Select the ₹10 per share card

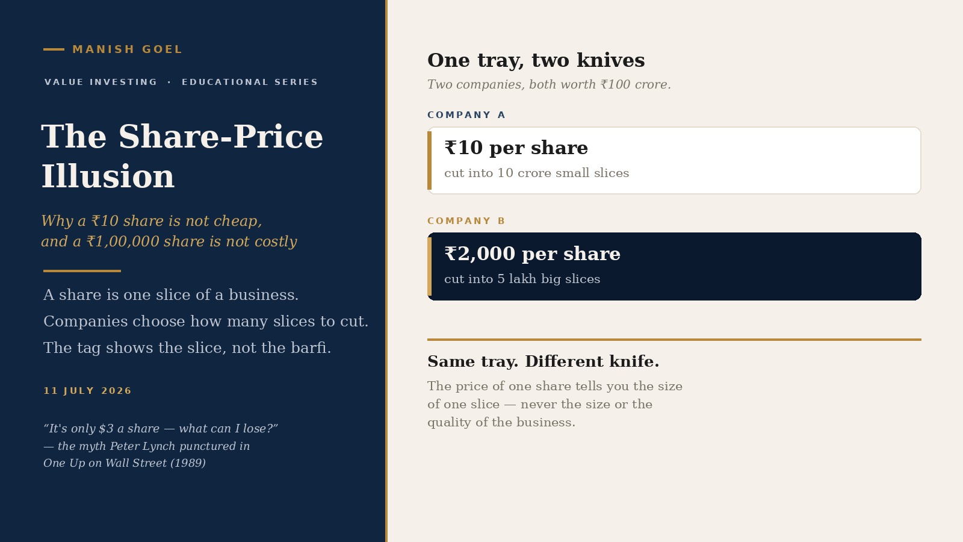674,160
